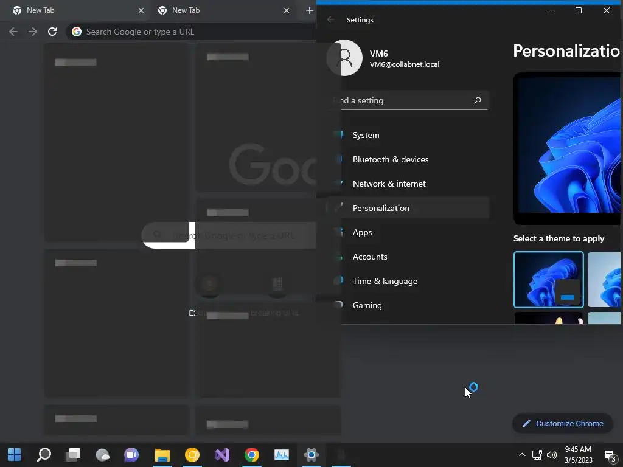This screenshot has width=623, height=467.
Task: Launch Chat from the taskbar
Action: 131,455
